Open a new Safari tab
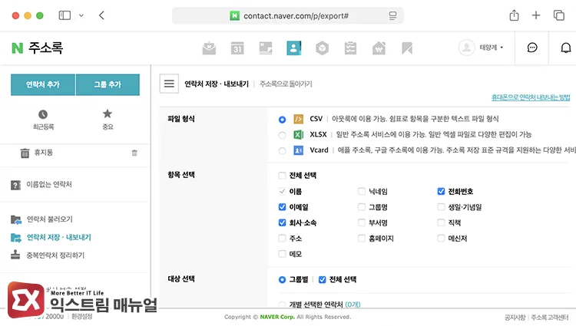Viewport: 576px width, 326px height. 536,15
